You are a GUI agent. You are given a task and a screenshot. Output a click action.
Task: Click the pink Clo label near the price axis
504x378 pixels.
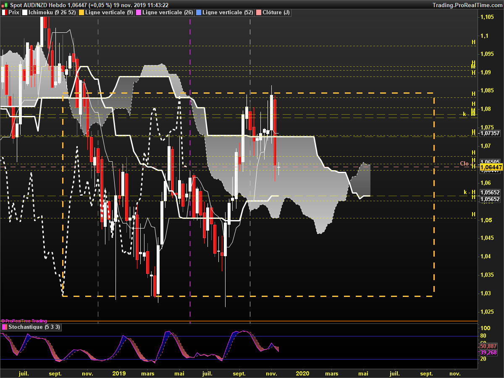click(464, 163)
